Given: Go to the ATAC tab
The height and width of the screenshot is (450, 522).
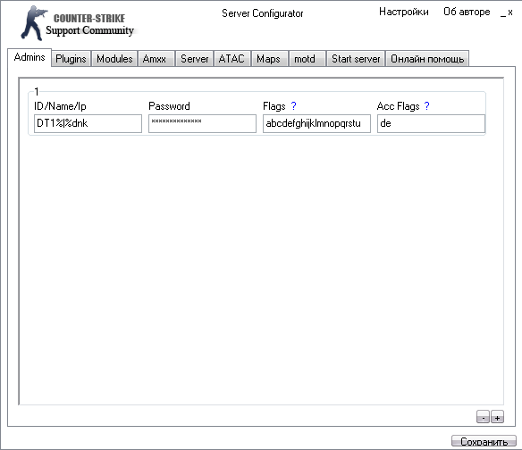Looking at the screenshot, I should (x=232, y=59).
